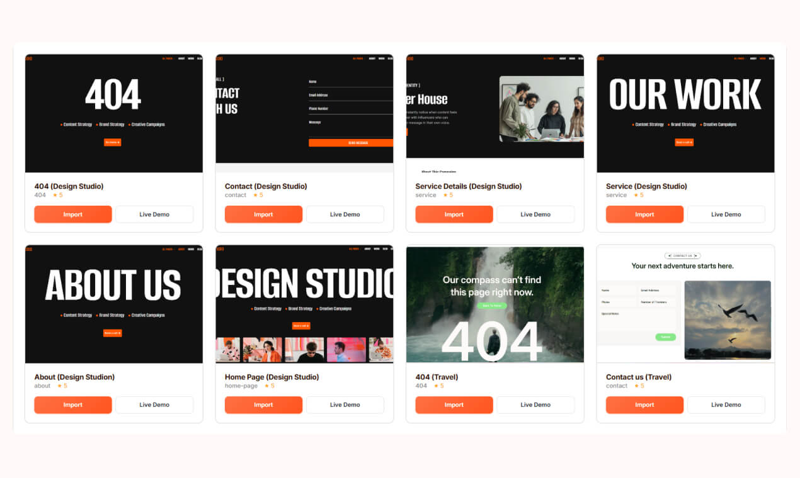
Task: Click the 'about' category label
Action: tap(42, 386)
